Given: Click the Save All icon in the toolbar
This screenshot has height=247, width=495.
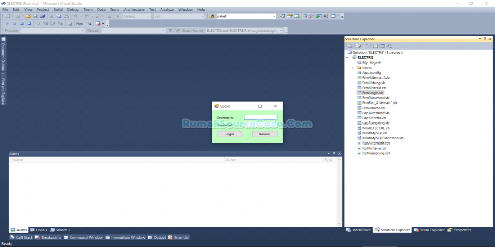Looking at the screenshot, I should pyautogui.click(x=43, y=16).
